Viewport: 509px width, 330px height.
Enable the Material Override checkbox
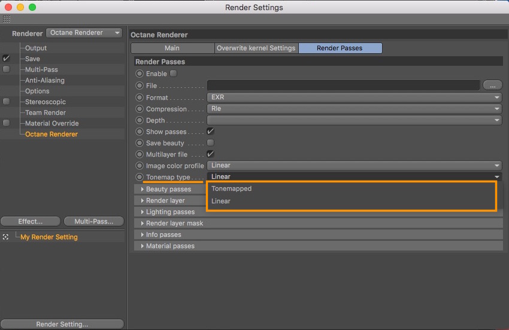point(6,123)
